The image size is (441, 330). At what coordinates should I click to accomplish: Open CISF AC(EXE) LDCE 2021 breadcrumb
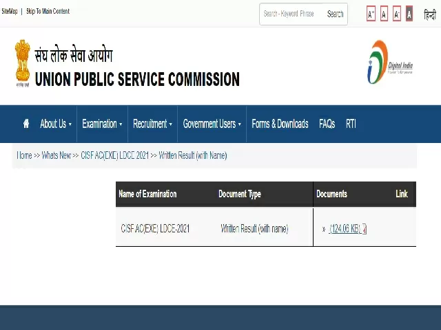coord(114,155)
